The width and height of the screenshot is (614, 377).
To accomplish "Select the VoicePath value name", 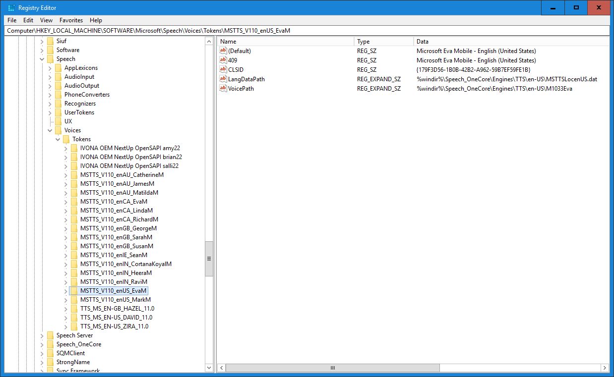I will point(241,89).
